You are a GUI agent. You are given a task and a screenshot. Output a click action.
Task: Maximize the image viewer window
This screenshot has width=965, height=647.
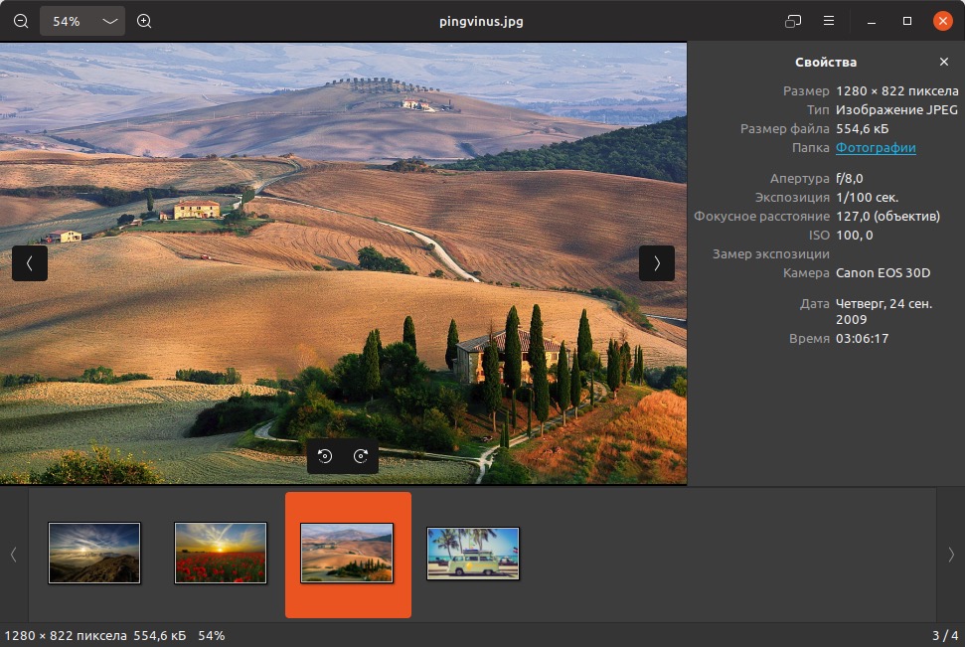click(x=907, y=21)
